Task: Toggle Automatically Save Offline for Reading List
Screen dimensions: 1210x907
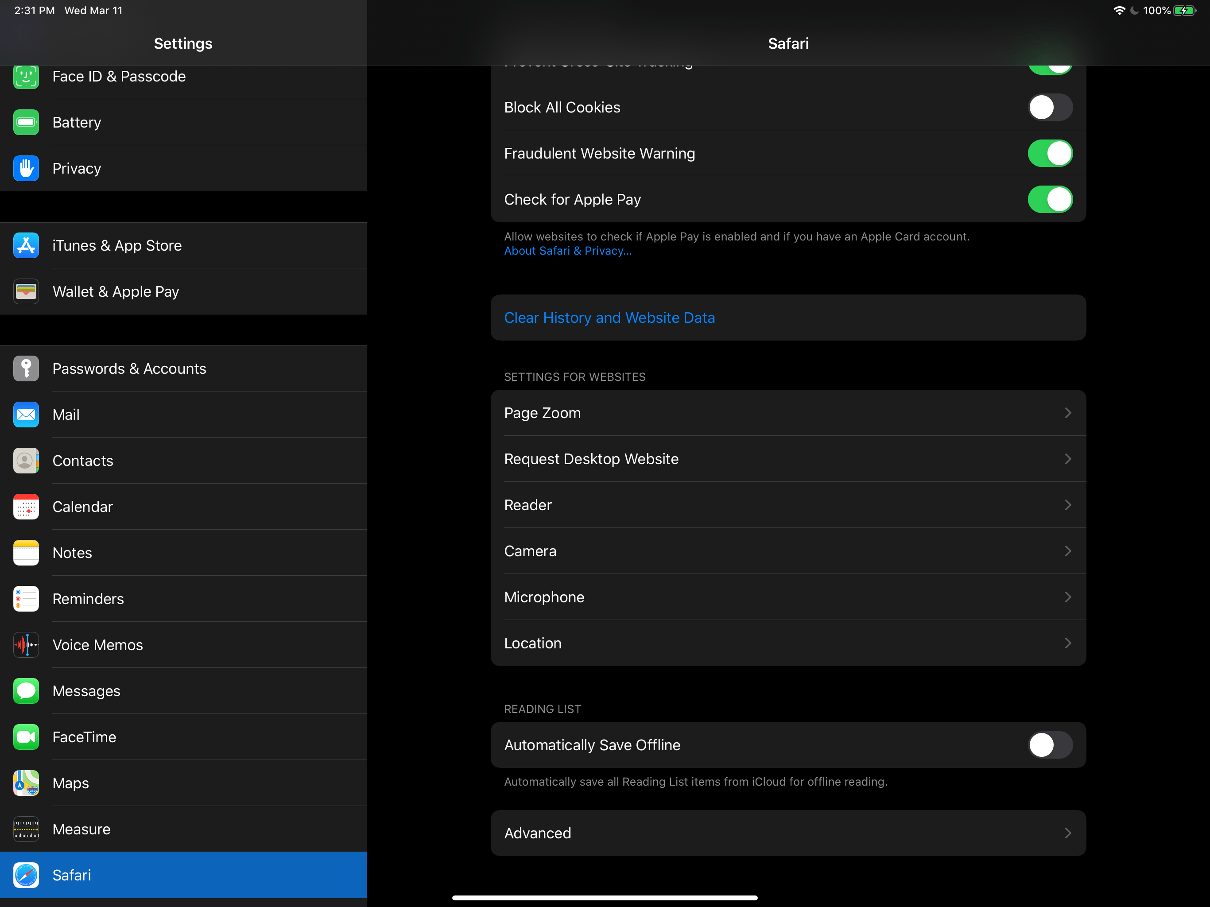Action: 1049,744
